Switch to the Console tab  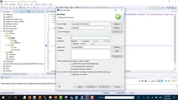tap(6, 78)
